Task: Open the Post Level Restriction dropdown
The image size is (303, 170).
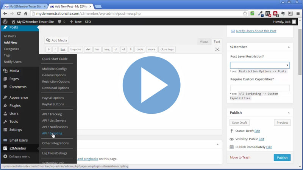Action: coord(260,65)
